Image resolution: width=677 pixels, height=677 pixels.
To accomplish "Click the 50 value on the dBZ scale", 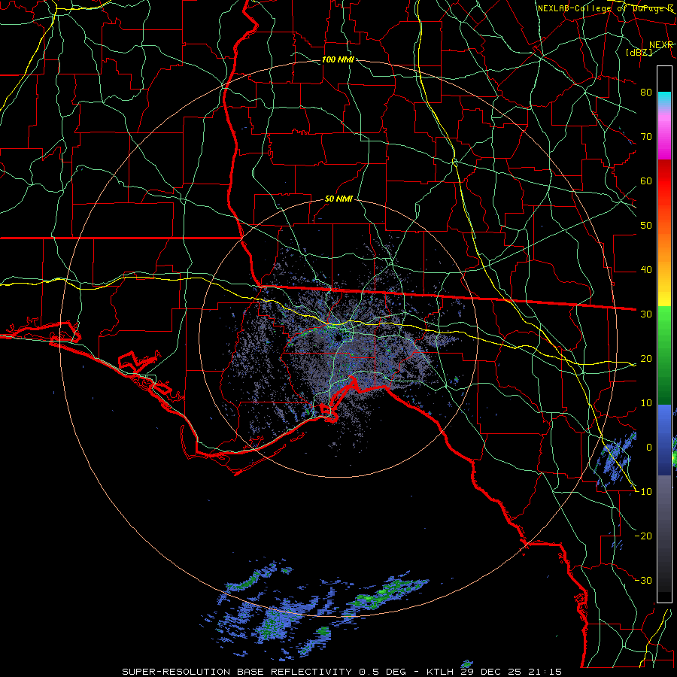I will point(646,226).
